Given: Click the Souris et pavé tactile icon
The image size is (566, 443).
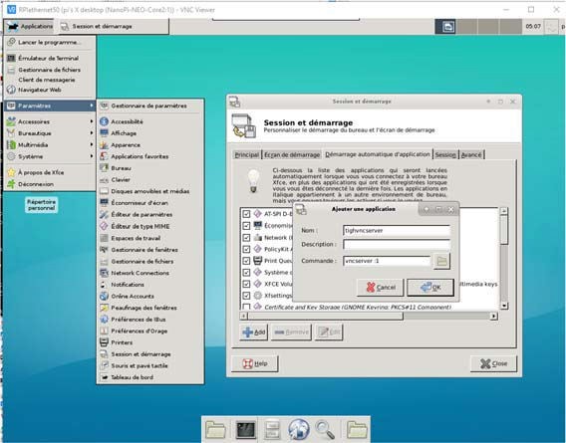Looking at the screenshot, I should click(x=104, y=365).
